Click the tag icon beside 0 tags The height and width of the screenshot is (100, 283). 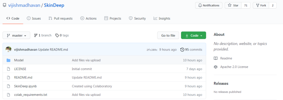pyautogui.click(x=57, y=35)
